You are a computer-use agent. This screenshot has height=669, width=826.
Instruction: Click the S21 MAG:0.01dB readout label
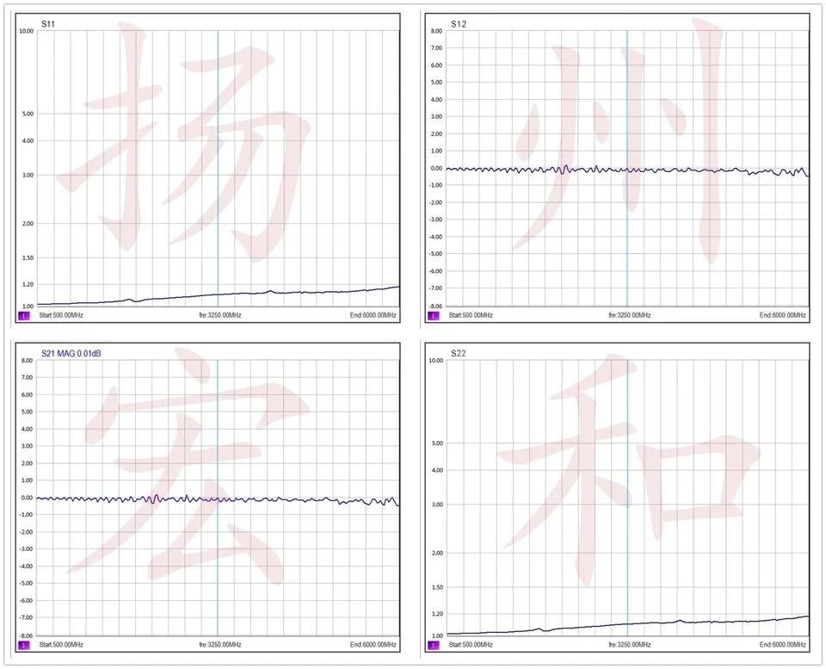(x=71, y=353)
